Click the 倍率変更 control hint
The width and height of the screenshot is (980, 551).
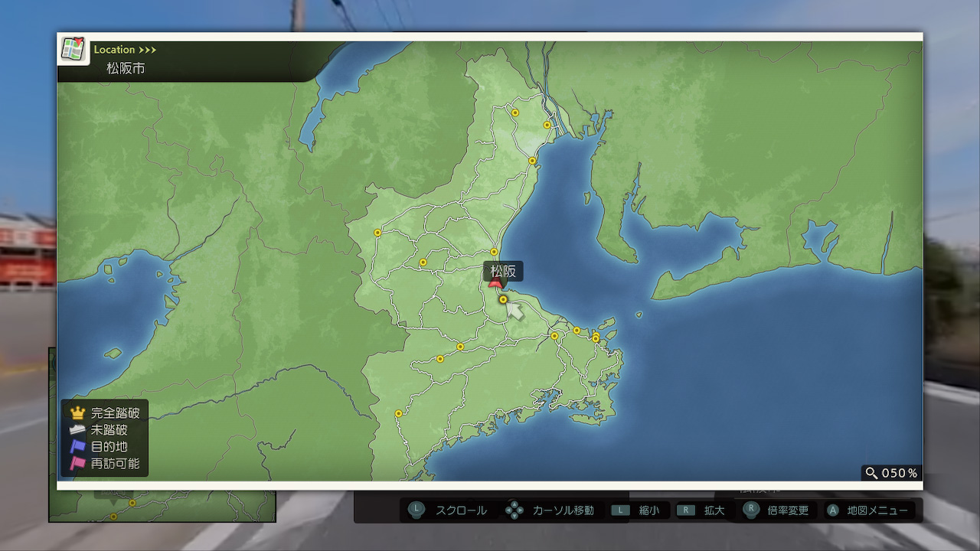coord(788,510)
